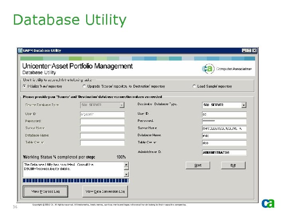The image size is (287, 215).
Task: Click the 'Database Utility' slide title
Action: click(x=70, y=20)
